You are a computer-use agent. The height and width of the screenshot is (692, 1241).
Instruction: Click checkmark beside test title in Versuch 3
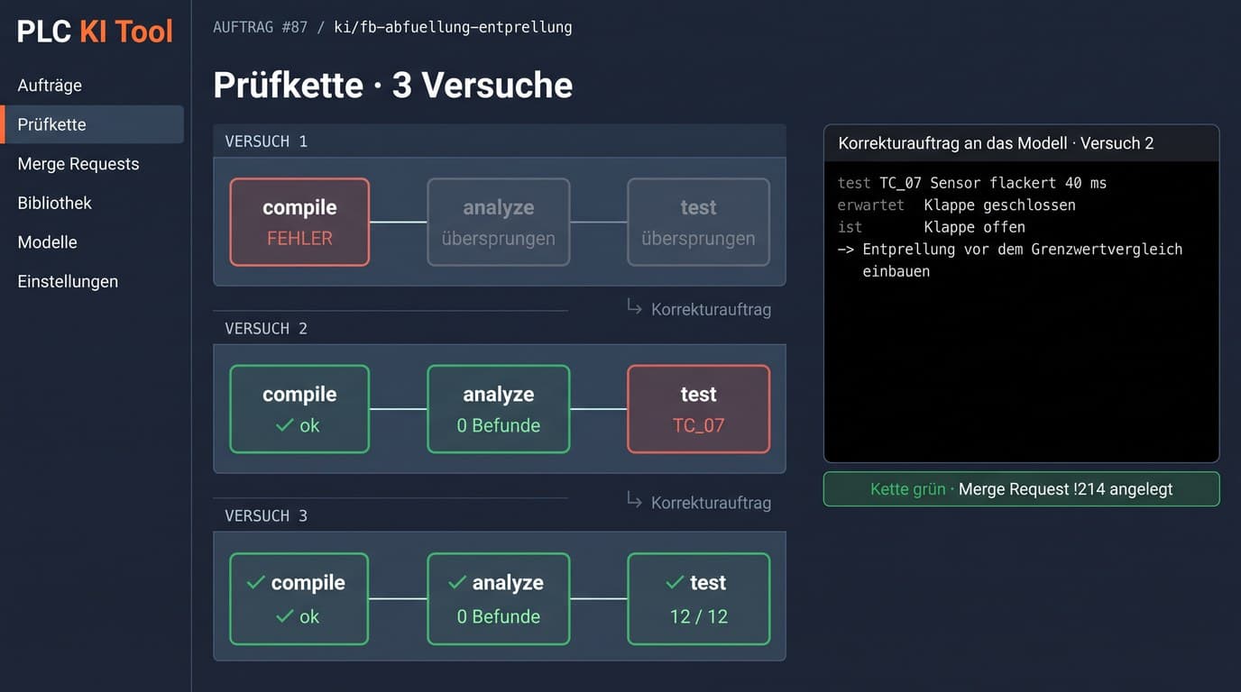[x=675, y=583]
